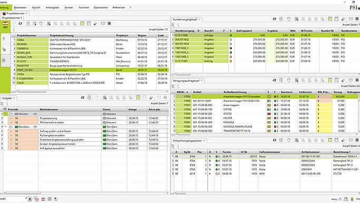
Task: Open the Favoriten menu
Action: pyautogui.click(x=84, y=7)
